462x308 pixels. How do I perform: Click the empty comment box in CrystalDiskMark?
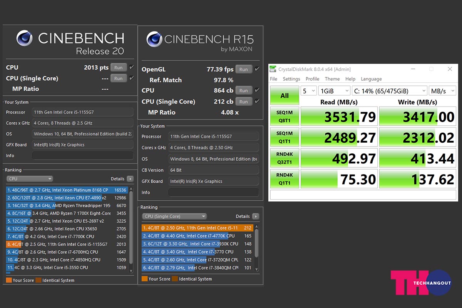tap(363, 195)
